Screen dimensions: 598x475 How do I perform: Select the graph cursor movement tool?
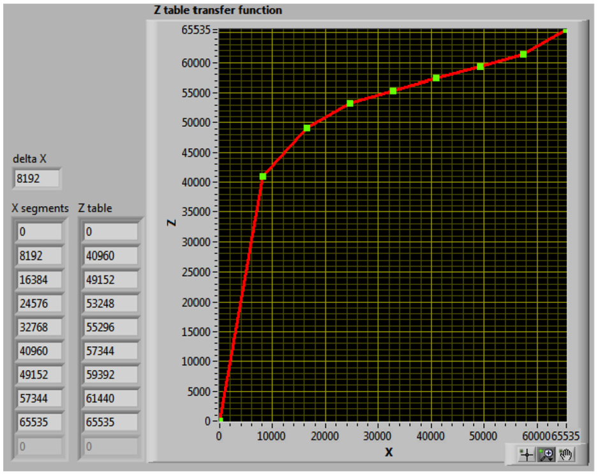(527, 455)
